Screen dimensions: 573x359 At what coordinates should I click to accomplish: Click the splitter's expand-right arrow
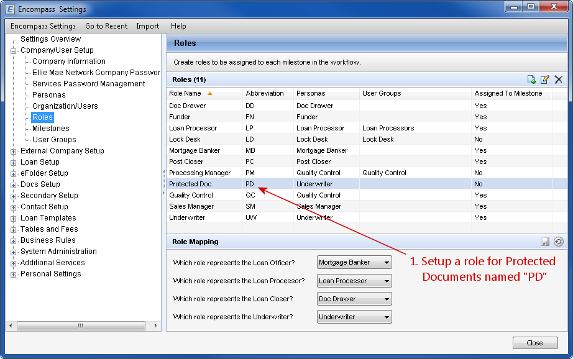click(x=163, y=193)
